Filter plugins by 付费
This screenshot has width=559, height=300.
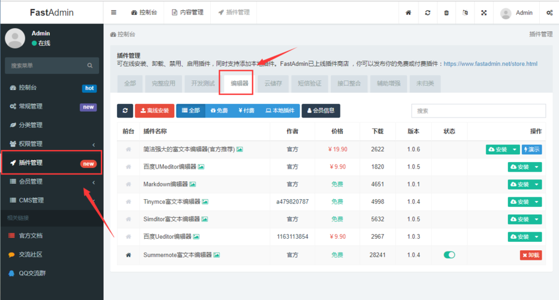pos(246,110)
